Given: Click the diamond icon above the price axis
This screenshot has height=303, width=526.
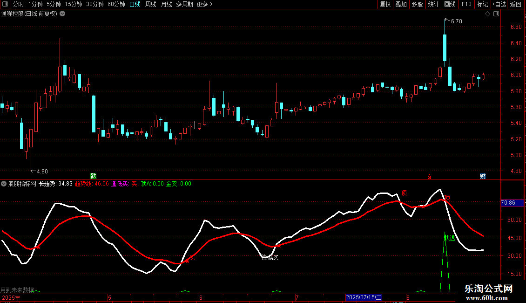Looking at the screenshot, I should coord(488,14).
